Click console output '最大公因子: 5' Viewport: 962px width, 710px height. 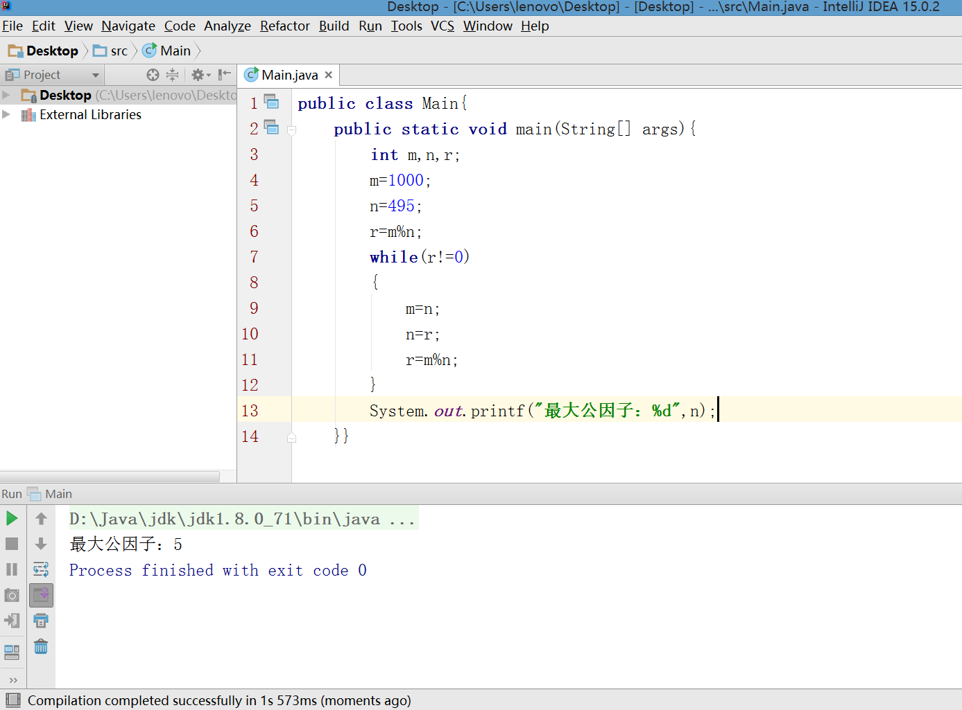point(126,544)
